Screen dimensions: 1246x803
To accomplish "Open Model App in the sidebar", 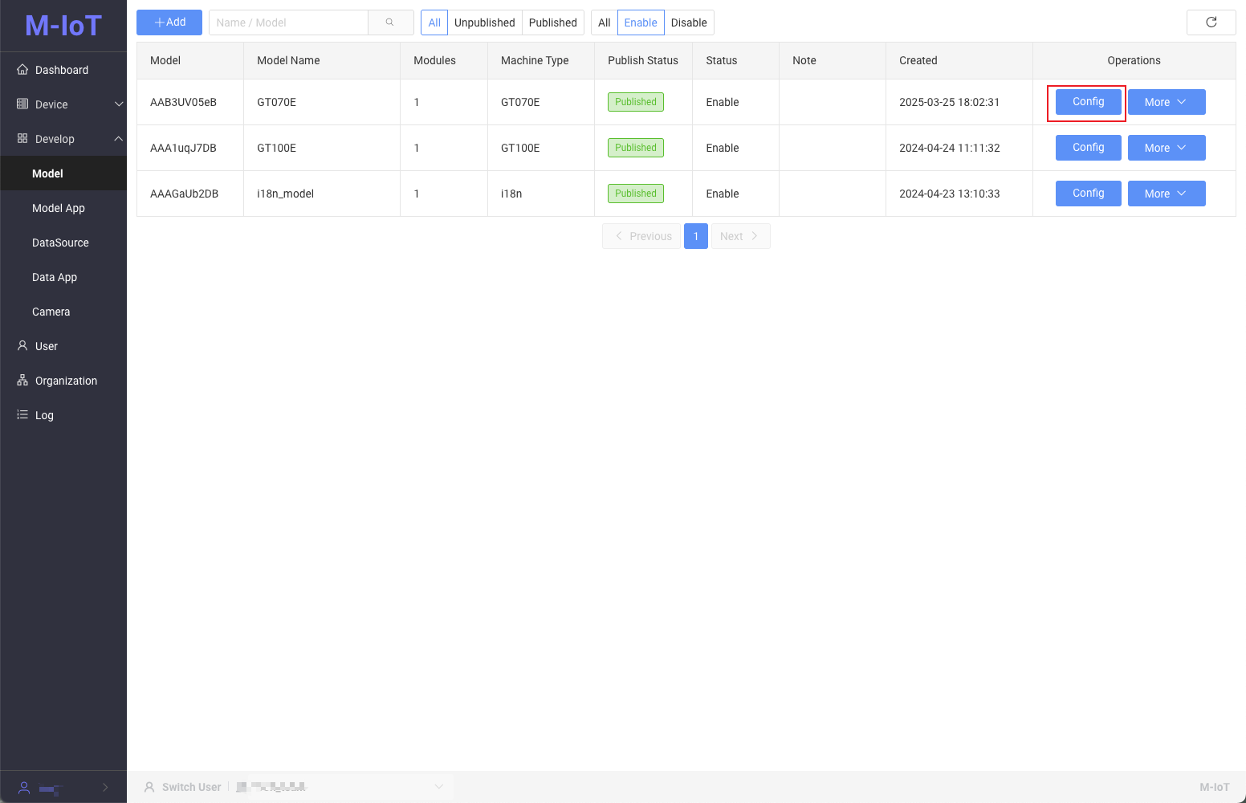I will point(59,208).
